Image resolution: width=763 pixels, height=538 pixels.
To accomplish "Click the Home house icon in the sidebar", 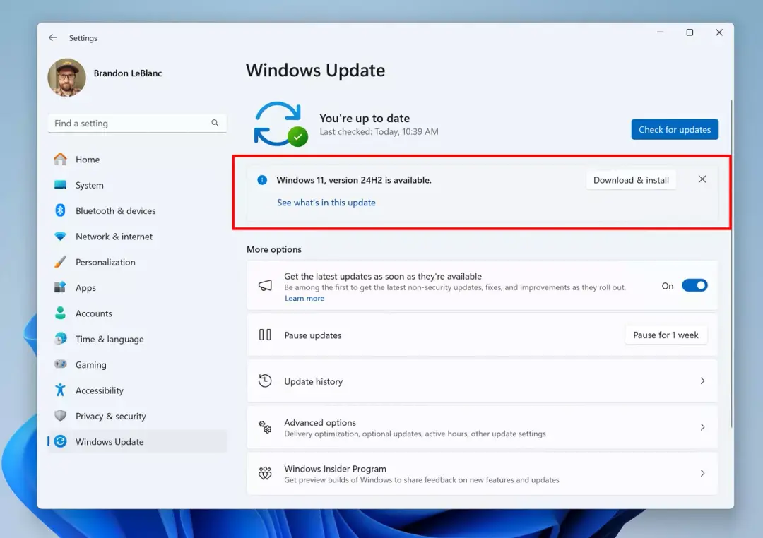I will pyautogui.click(x=60, y=159).
